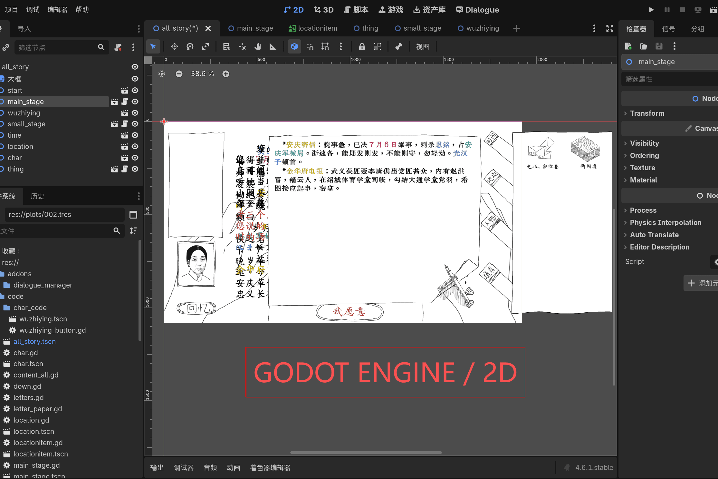Open all_story.tscn in file list
This screenshot has width=718, height=479.
pyautogui.click(x=34, y=341)
